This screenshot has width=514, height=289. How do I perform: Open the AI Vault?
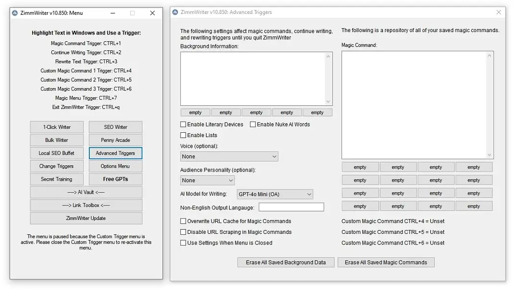pyautogui.click(x=86, y=192)
